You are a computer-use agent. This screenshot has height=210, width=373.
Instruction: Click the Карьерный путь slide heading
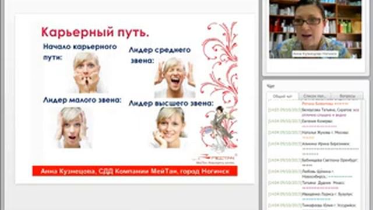[x=95, y=33]
